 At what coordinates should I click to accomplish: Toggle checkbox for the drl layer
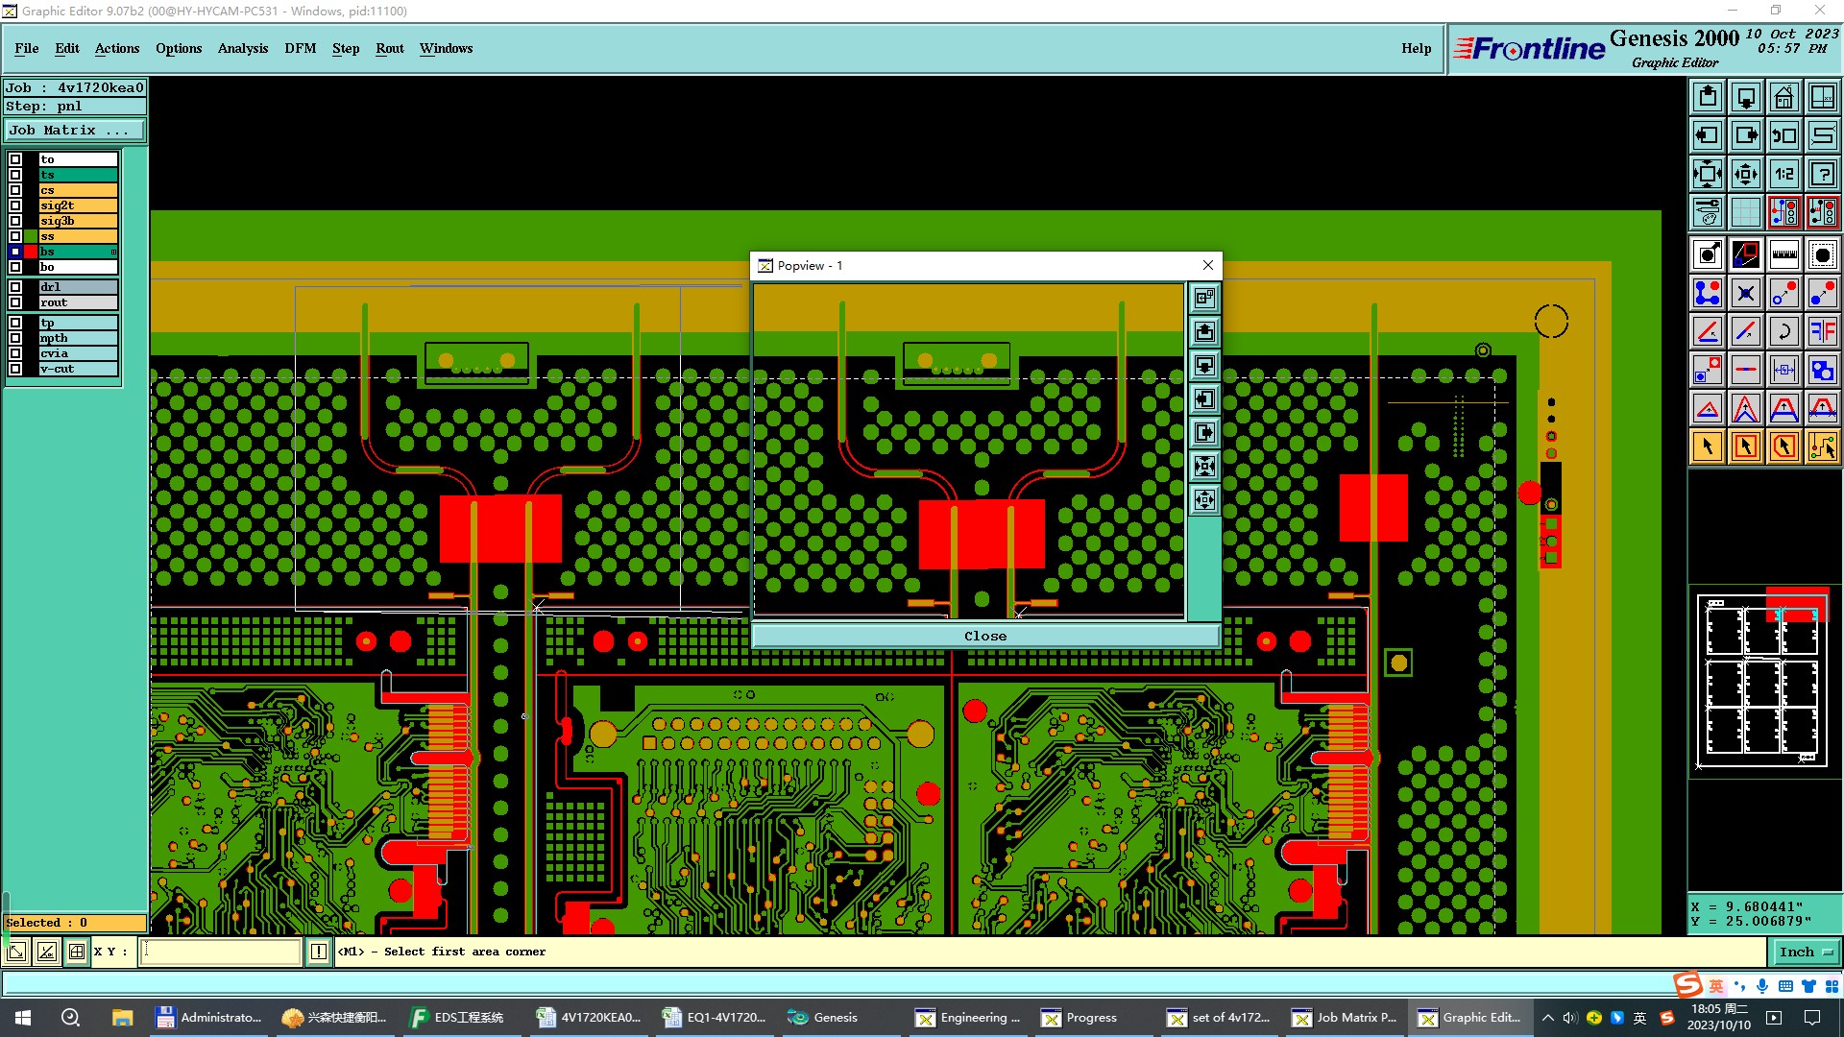pyautogui.click(x=15, y=287)
